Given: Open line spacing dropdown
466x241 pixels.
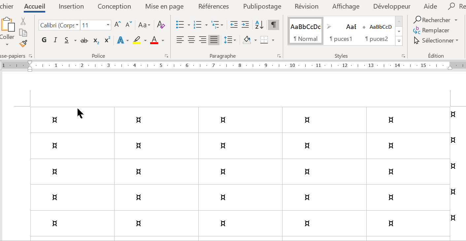Looking at the screenshot, I should [x=230, y=40].
